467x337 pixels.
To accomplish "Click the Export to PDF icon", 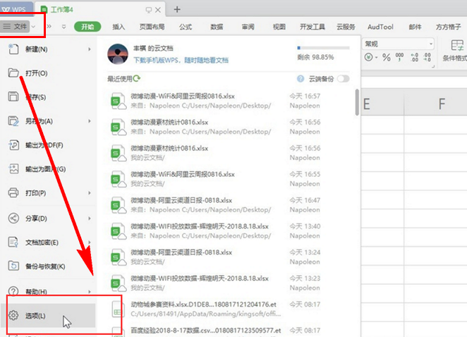I will coord(13,145).
